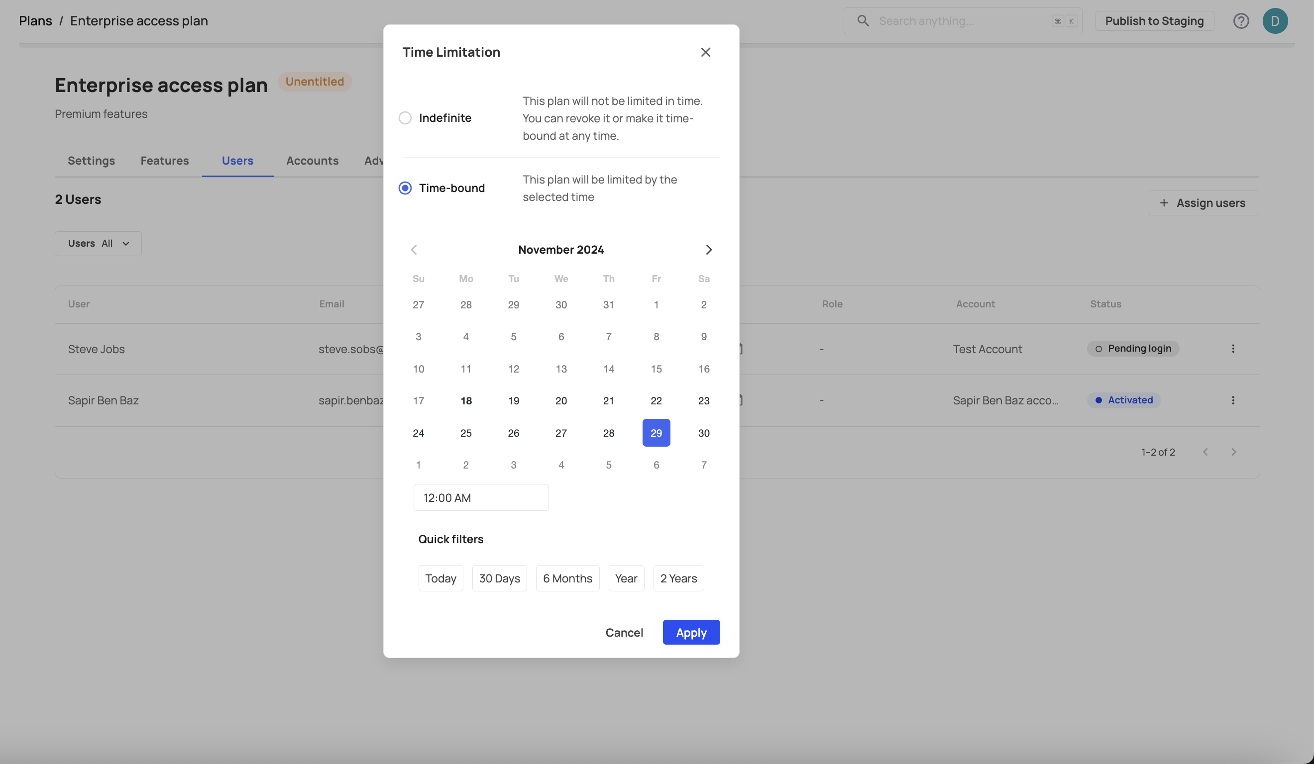Screen dimensions: 1314x764
Task: Click the next page arrow in pagination
Action: coord(1233,452)
